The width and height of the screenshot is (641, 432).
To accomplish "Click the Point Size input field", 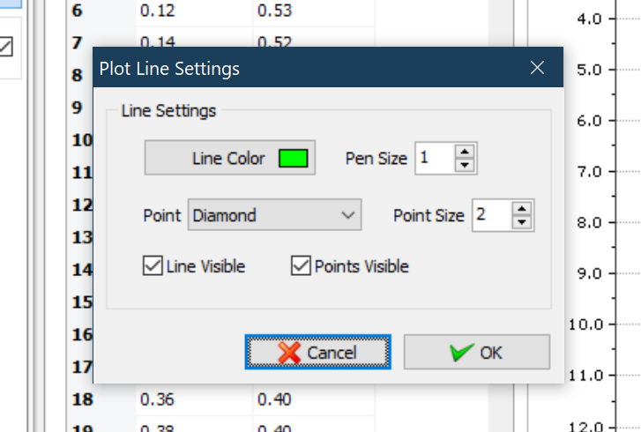I will coord(490,215).
